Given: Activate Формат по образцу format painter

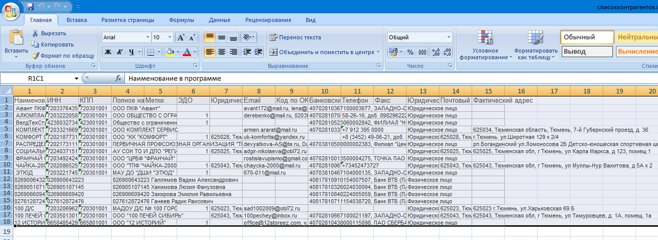Looking at the screenshot, I should [63, 56].
